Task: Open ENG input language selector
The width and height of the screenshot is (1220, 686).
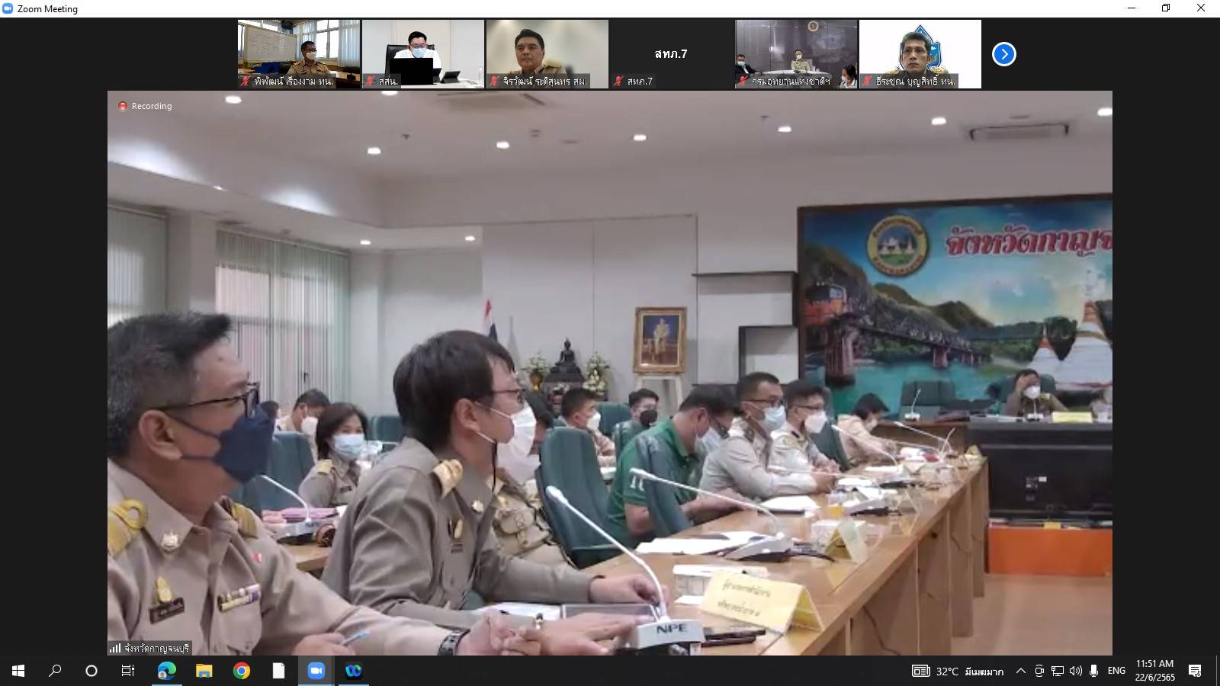Action: (x=1116, y=671)
